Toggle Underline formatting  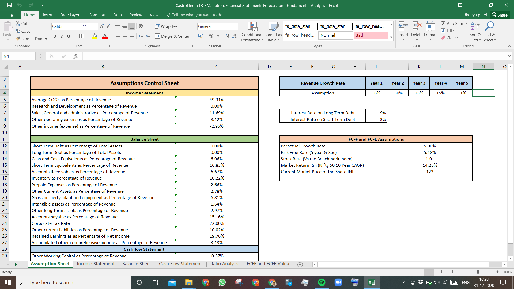(x=69, y=36)
